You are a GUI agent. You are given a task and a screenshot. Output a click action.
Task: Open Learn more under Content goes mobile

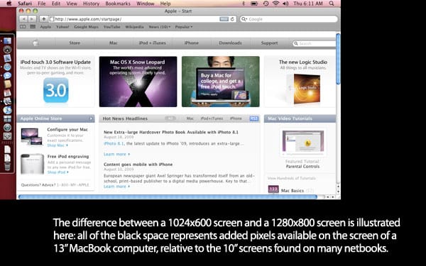point(116,187)
